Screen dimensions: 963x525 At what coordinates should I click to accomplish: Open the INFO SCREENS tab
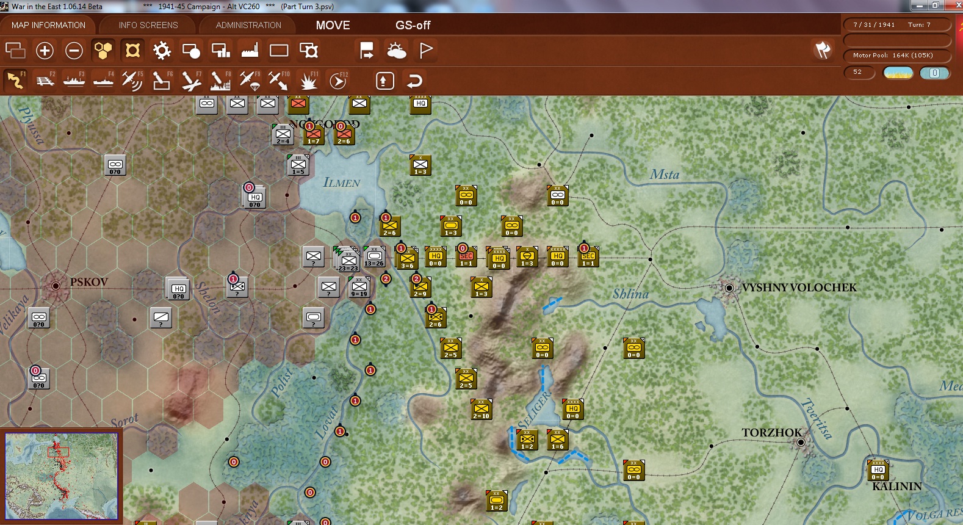[148, 25]
